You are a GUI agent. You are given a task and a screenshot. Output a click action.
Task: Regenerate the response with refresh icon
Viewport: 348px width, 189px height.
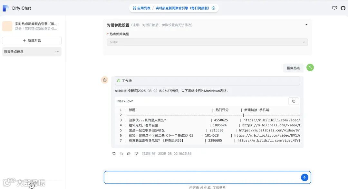[114, 154]
